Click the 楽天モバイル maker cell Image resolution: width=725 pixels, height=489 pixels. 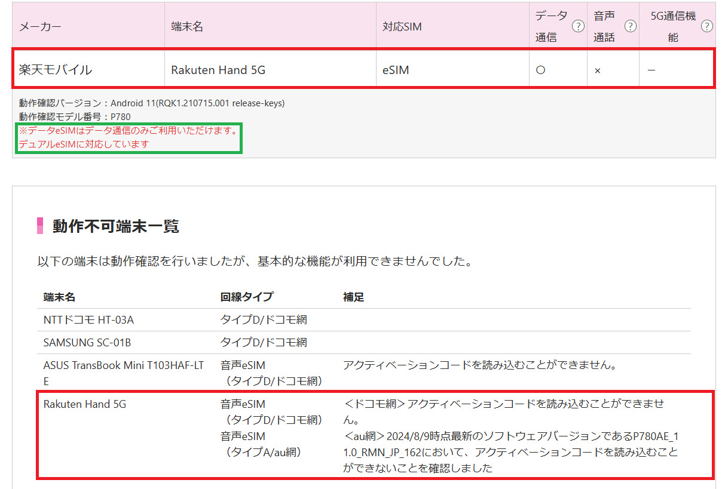[56, 70]
